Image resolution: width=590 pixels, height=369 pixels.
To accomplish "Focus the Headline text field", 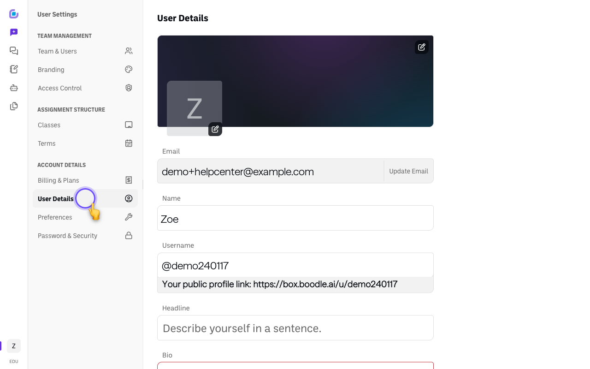I will pos(295,328).
